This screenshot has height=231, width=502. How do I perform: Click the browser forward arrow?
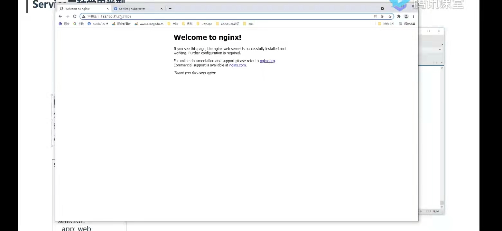coord(68,16)
